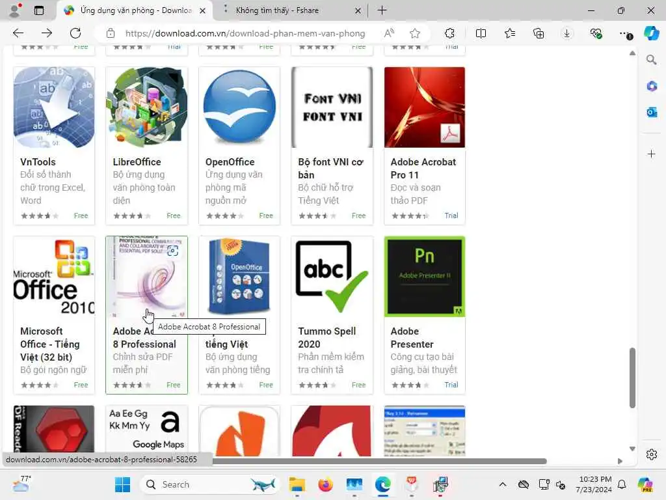Open the Favorites list
Image resolution: width=666 pixels, height=500 pixels.
point(510,33)
